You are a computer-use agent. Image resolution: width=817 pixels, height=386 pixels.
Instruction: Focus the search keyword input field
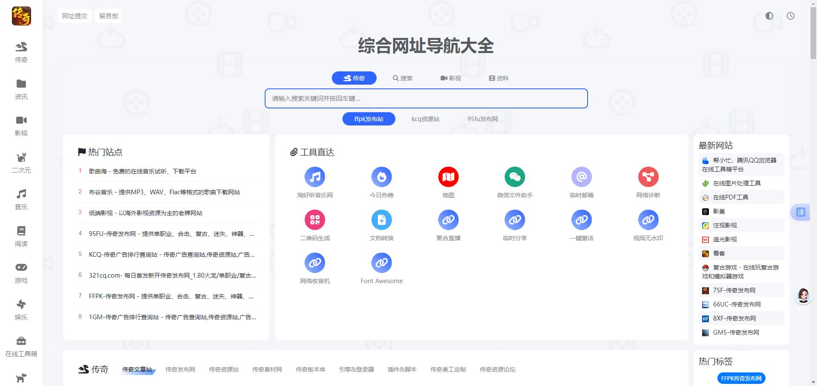tap(426, 99)
